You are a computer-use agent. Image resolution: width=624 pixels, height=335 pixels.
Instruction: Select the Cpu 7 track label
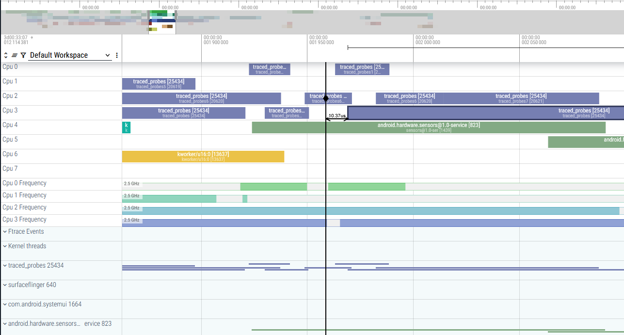click(10, 169)
